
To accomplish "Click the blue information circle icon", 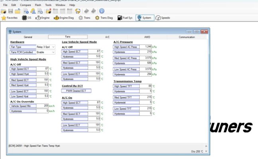I will pyautogui.click(x=102, y=11).
